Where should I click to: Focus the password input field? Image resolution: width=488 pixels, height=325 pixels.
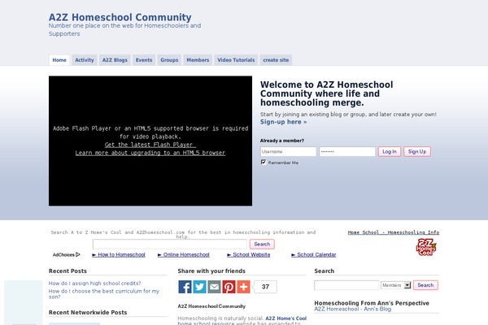[x=347, y=151]
